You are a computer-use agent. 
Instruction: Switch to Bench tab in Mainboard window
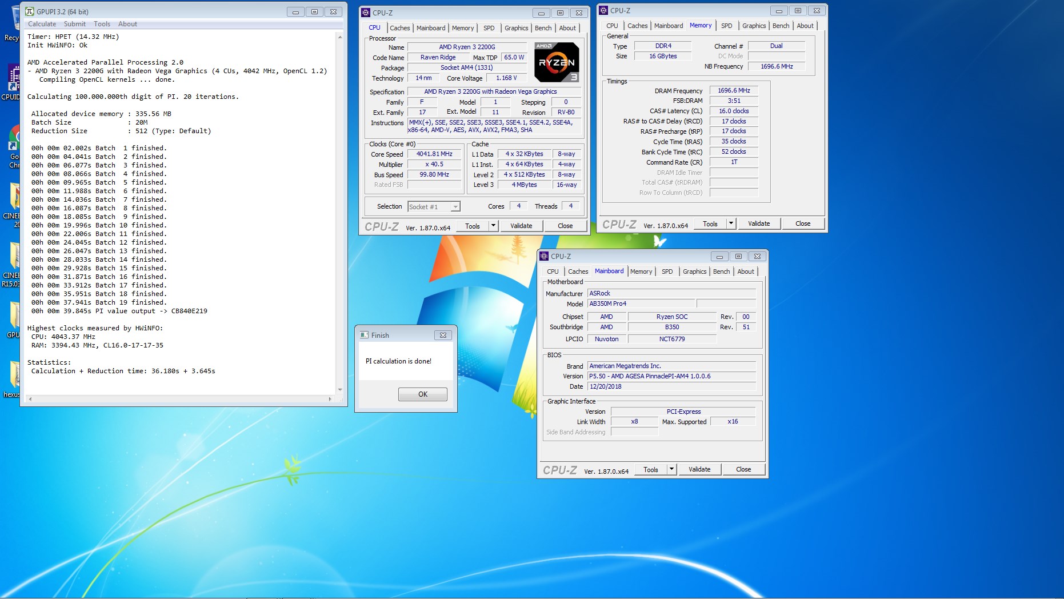722,271
